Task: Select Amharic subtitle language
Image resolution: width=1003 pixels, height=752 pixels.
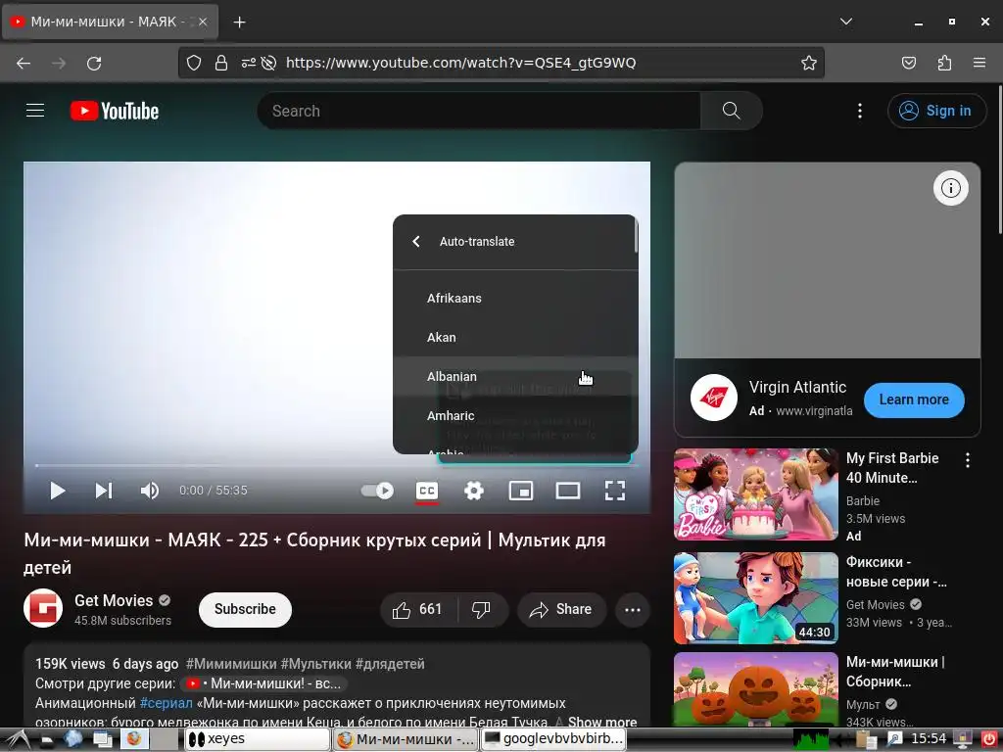Action: (515, 415)
